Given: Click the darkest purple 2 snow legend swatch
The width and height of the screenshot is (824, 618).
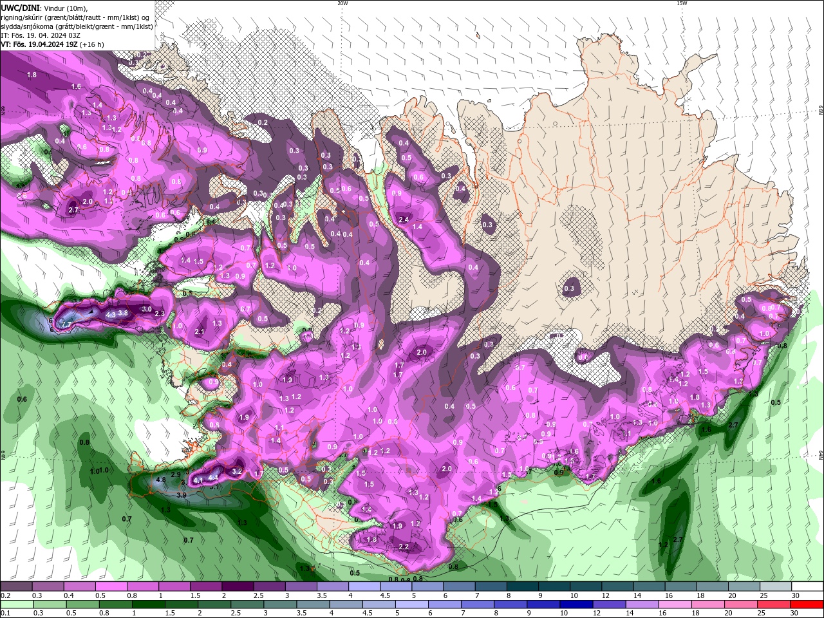Looking at the screenshot, I should click(238, 586).
